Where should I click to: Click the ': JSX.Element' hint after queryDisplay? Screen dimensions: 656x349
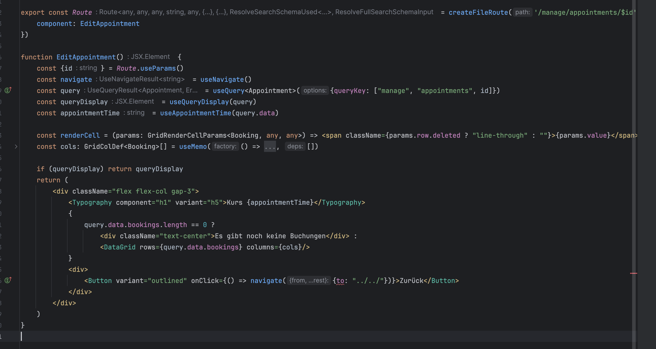click(133, 102)
